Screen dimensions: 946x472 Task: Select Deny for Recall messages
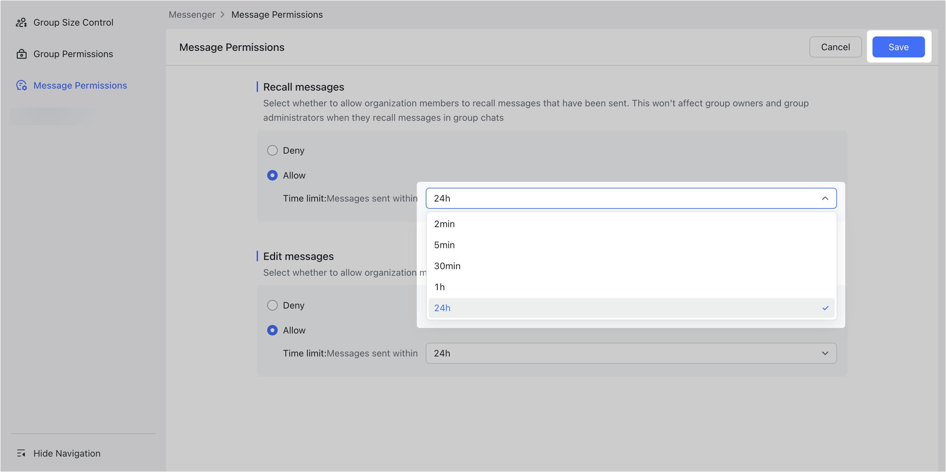(x=272, y=150)
